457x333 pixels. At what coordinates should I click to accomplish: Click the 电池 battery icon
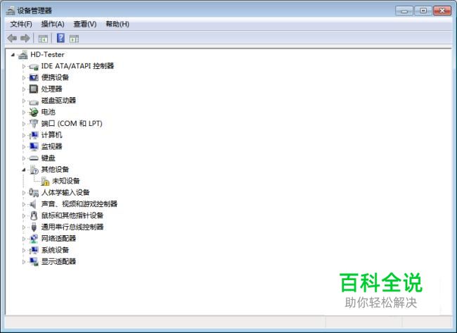(34, 112)
